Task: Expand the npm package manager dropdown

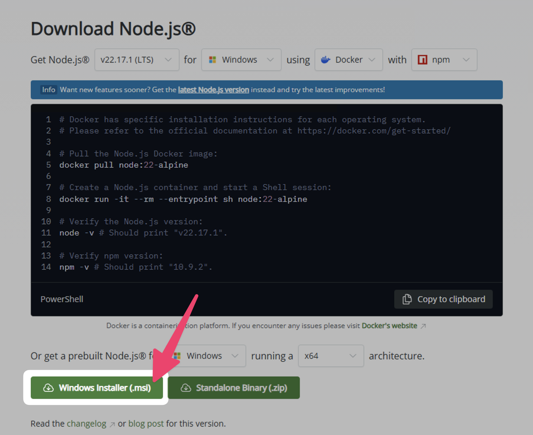Action: [444, 60]
